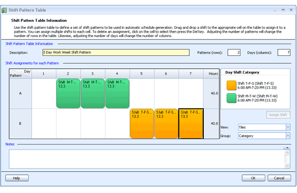Viewport: 297px width, 193px height.
Task: Select Pattern A Day 4 green shift tile
Action: tap(117, 94)
